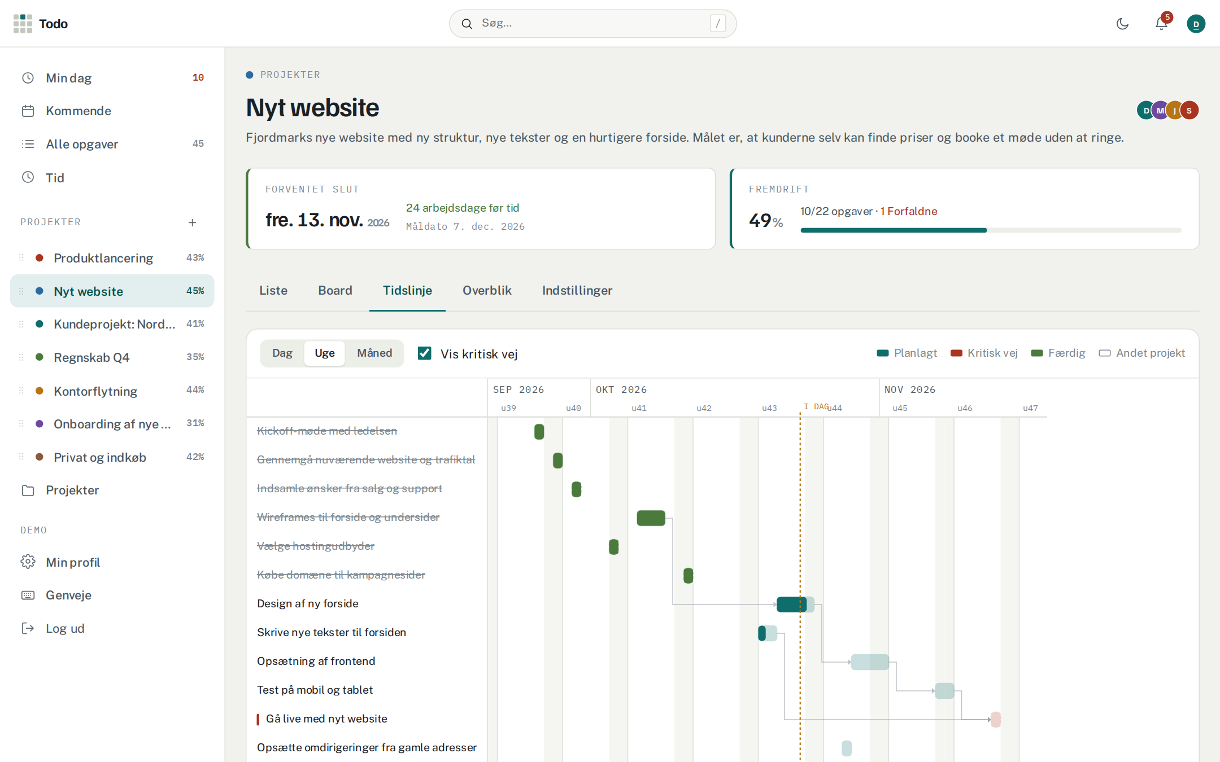Click Planlagt teal legend swatch
1220x762 pixels.
click(883, 353)
